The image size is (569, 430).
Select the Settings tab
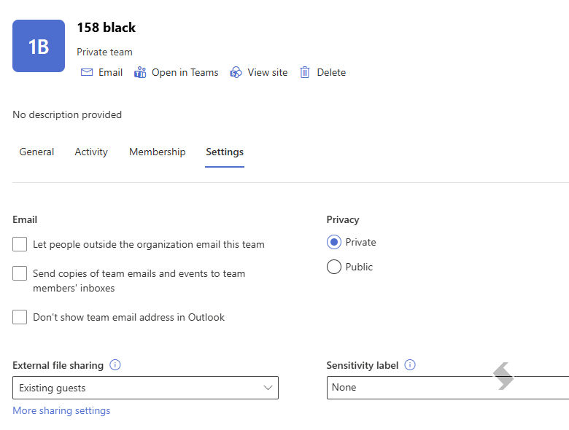pyautogui.click(x=225, y=152)
